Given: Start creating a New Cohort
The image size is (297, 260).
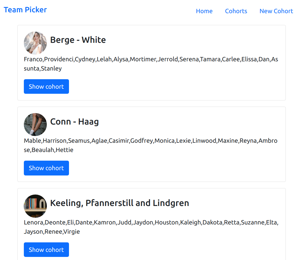Looking at the screenshot, I should point(276,11).
